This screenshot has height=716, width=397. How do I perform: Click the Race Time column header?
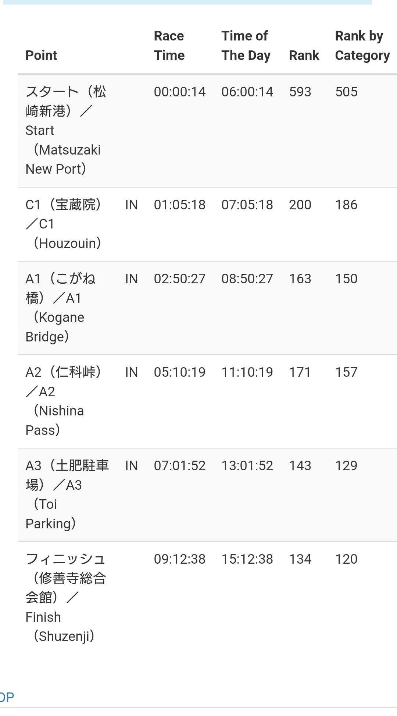[169, 46]
